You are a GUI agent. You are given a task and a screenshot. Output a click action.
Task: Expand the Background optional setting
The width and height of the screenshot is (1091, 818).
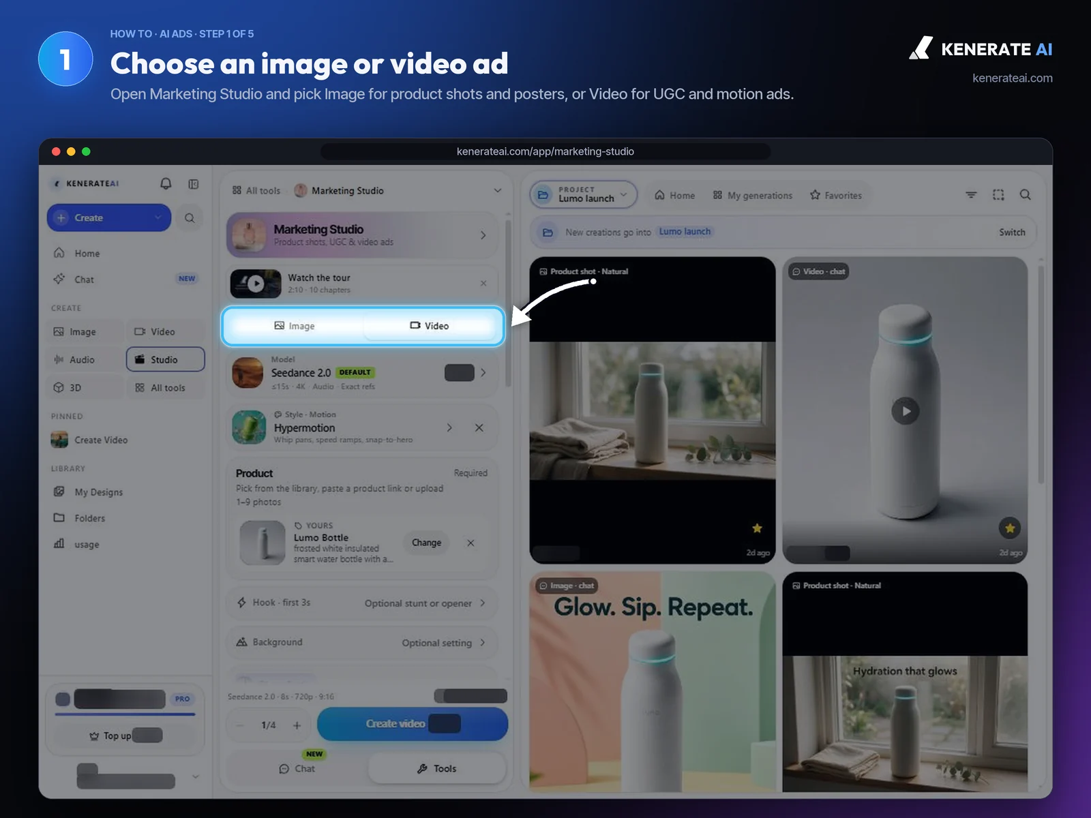pos(362,642)
